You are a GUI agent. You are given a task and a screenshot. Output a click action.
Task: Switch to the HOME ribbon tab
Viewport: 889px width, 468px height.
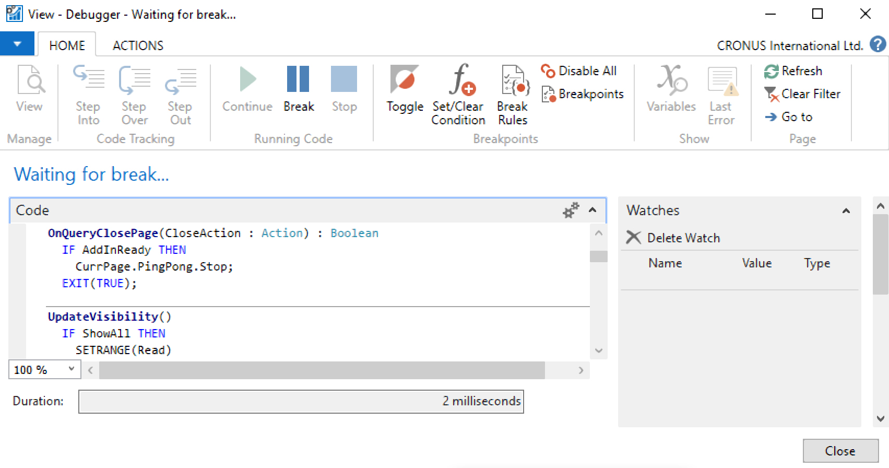click(67, 45)
